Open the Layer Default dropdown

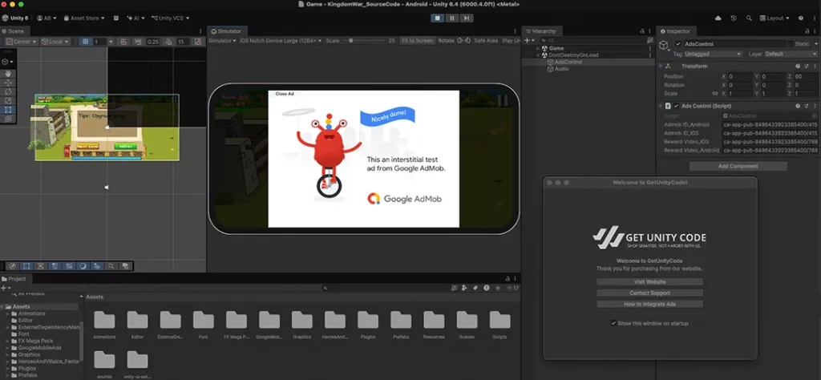(x=791, y=54)
